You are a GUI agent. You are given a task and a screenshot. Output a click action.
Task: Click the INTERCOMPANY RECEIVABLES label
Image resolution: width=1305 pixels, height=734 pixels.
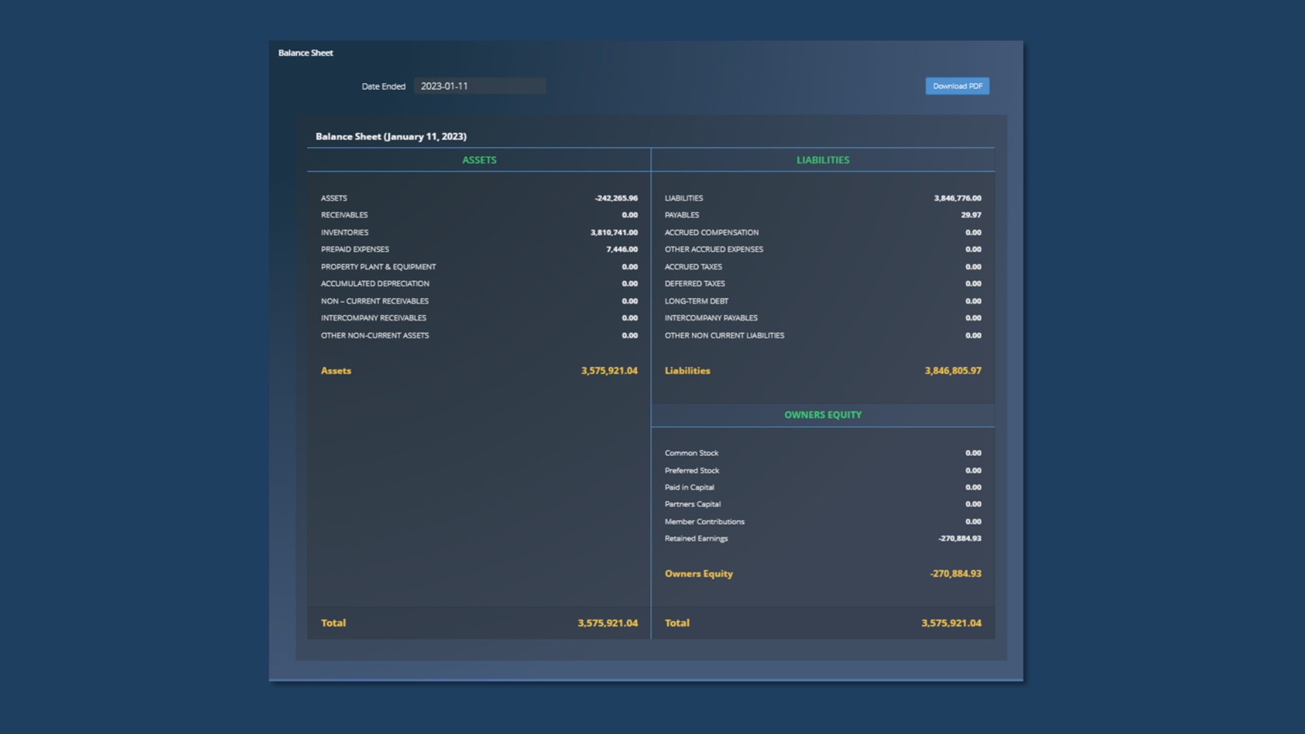[373, 318]
